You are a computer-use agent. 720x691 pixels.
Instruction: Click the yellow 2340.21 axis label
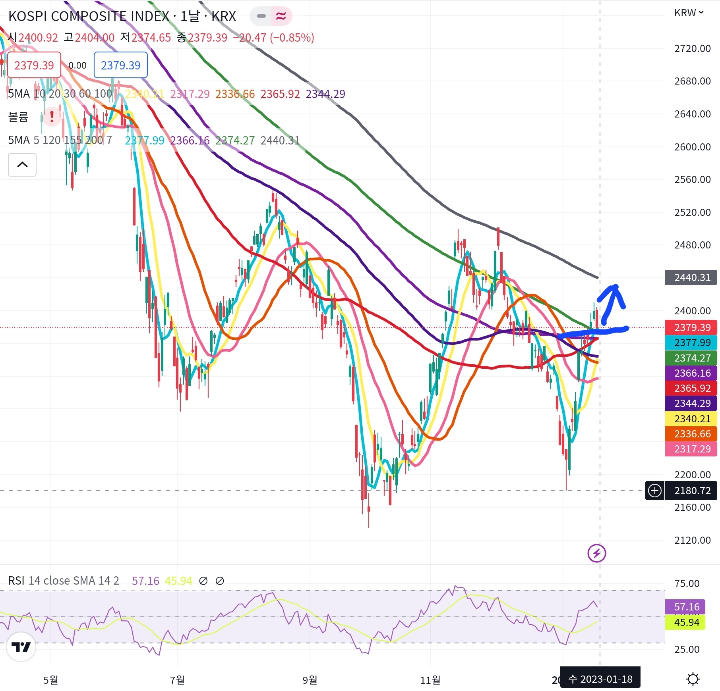[x=692, y=419]
